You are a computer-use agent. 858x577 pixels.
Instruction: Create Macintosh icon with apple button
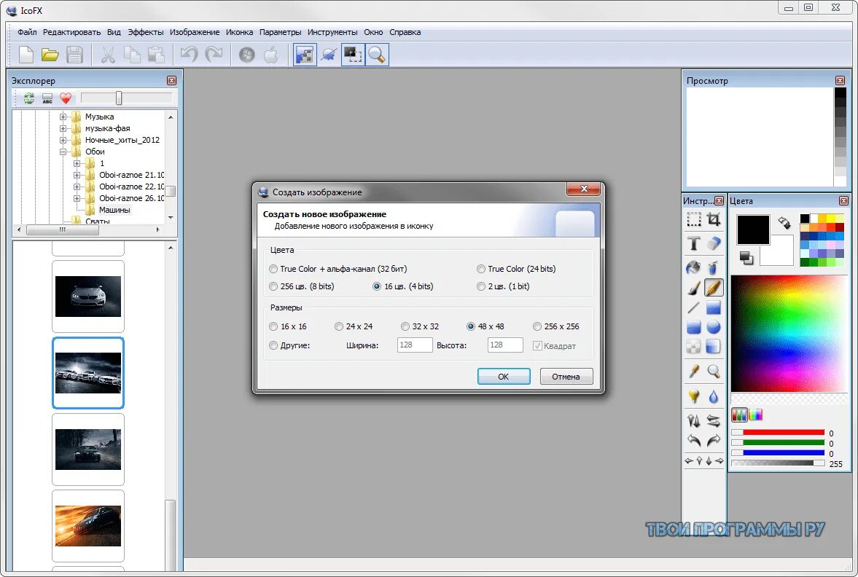click(x=271, y=55)
